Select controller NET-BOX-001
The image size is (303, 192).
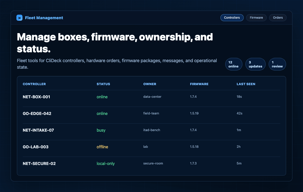[x=36, y=97]
